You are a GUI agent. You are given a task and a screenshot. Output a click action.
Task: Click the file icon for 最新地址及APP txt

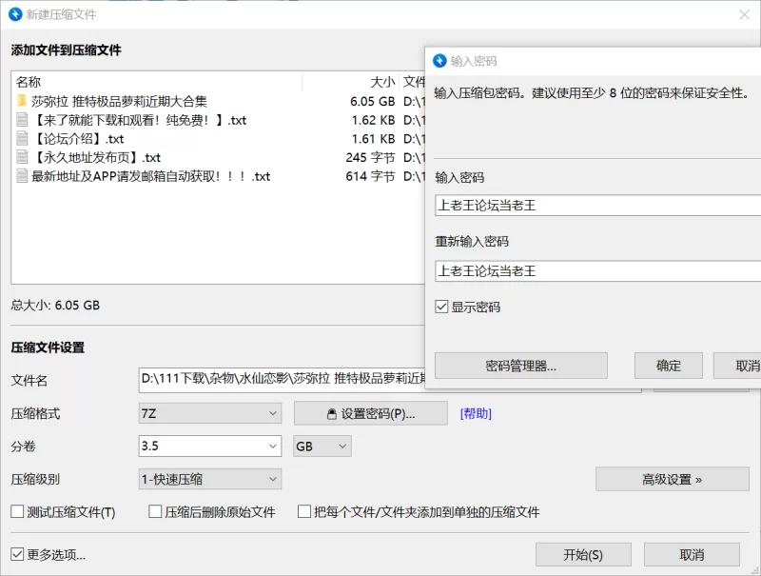(22, 176)
